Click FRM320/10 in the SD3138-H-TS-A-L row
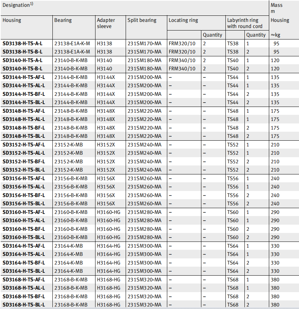 (182, 43)
